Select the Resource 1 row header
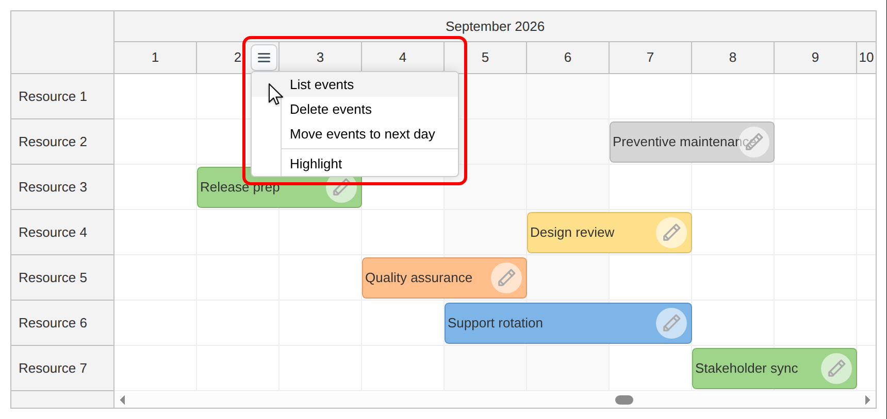The height and width of the screenshot is (419, 887). [x=62, y=97]
